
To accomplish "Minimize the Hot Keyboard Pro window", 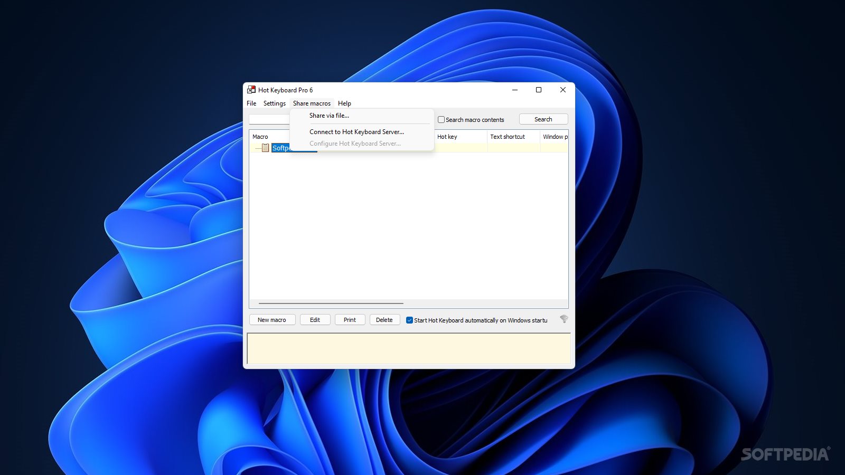I will [x=515, y=90].
